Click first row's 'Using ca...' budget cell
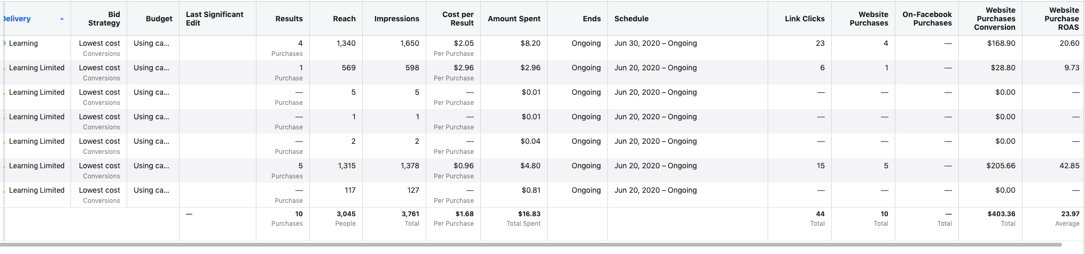1085x254 pixels. tap(151, 43)
